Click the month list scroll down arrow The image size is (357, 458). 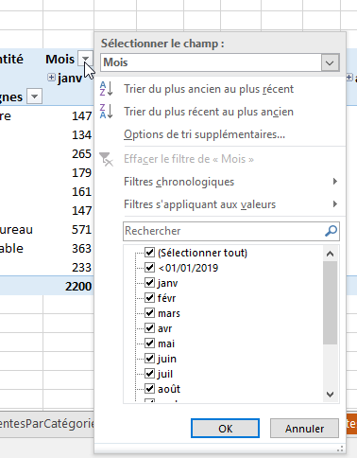tap(330, 394)
